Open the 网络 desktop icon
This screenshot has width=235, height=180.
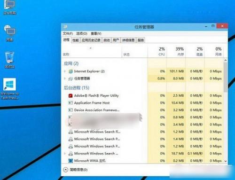pyautogui.click(x=10, y=33)
